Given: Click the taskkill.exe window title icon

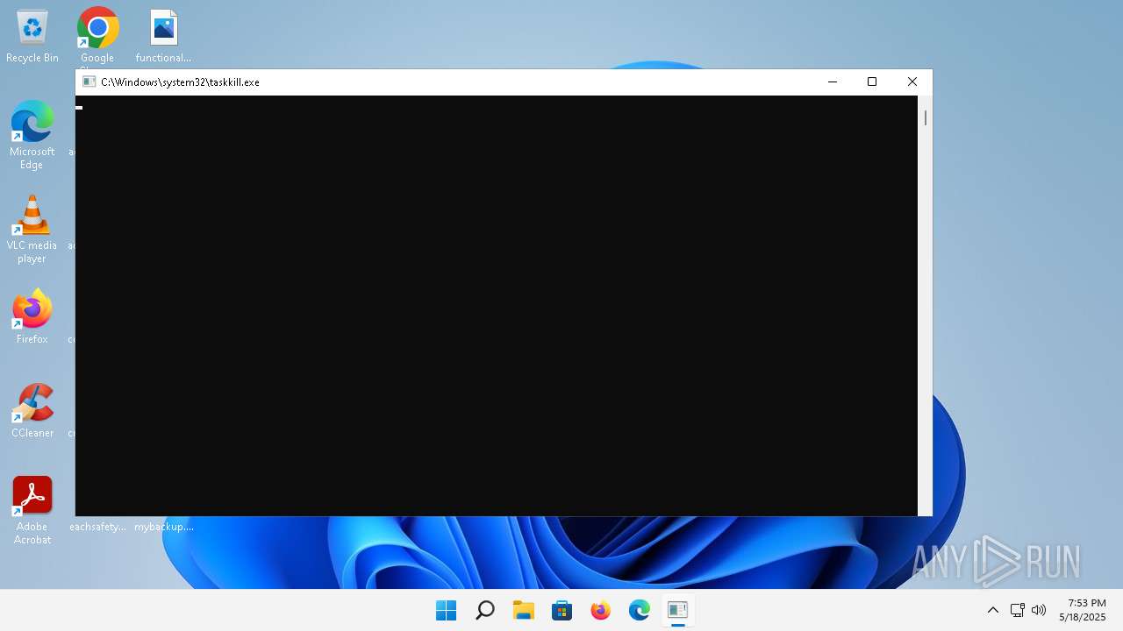Looking at the screenshot, I should click(x=89, y=82).
